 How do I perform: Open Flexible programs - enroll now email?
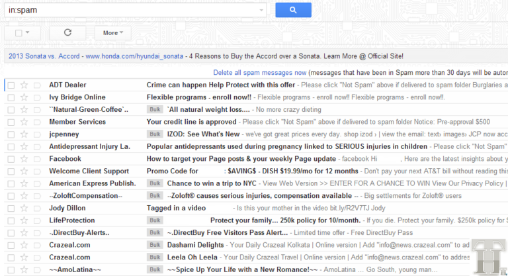[199, 97]
